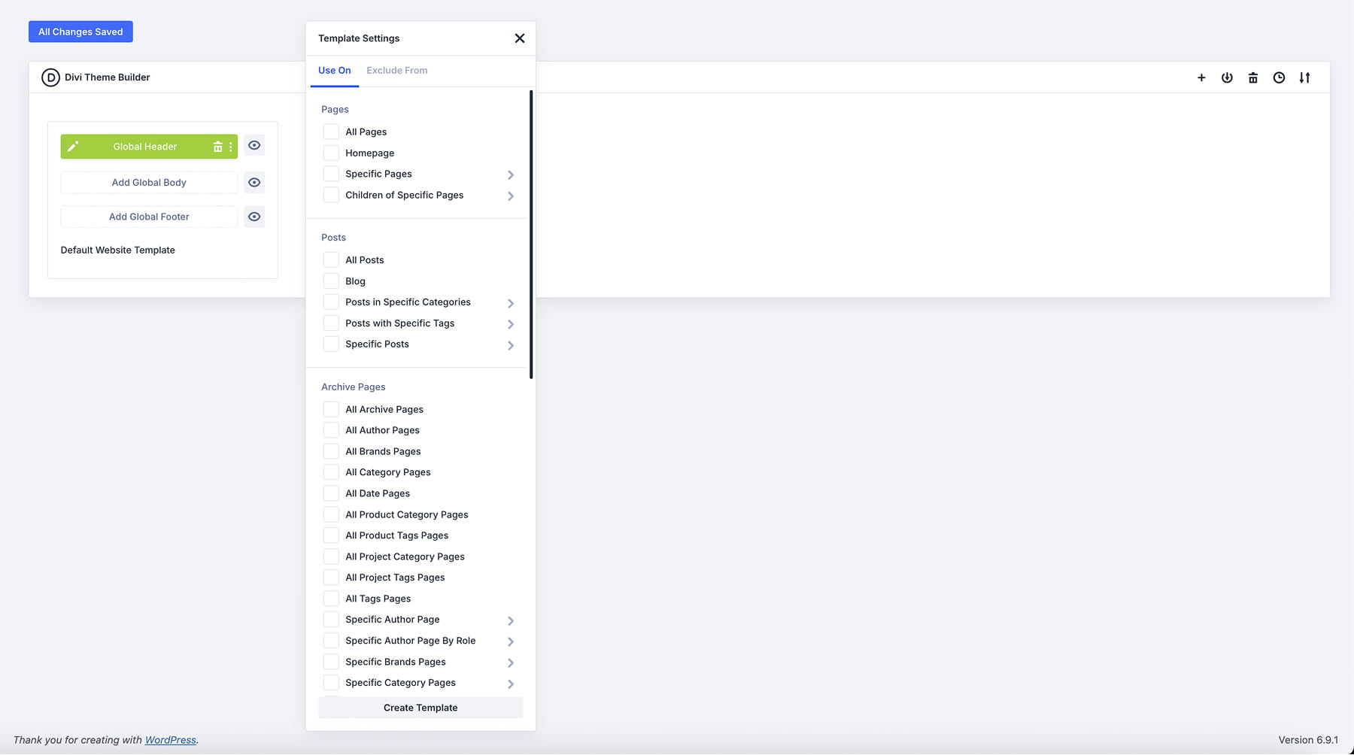Open the history clock icon
The width and height of the screenshot is (1354, 755).
click(1279, 77)
